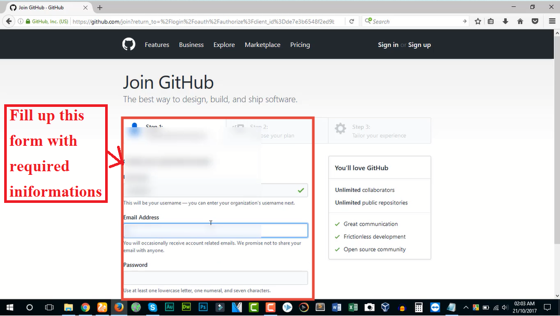Open Microsoft Excel from taskbar
Image resolution: width=560 pixels, height=316 pixels.
click(x=353, y=308)
